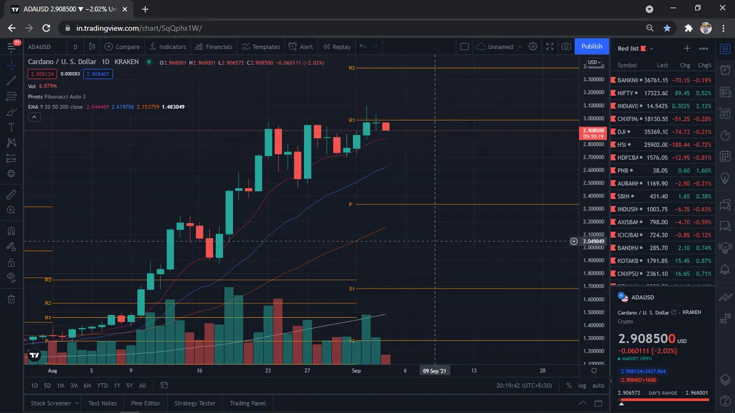
Task: Open a new browser tab
Action: pyautogui.click(x=145, y=9)
